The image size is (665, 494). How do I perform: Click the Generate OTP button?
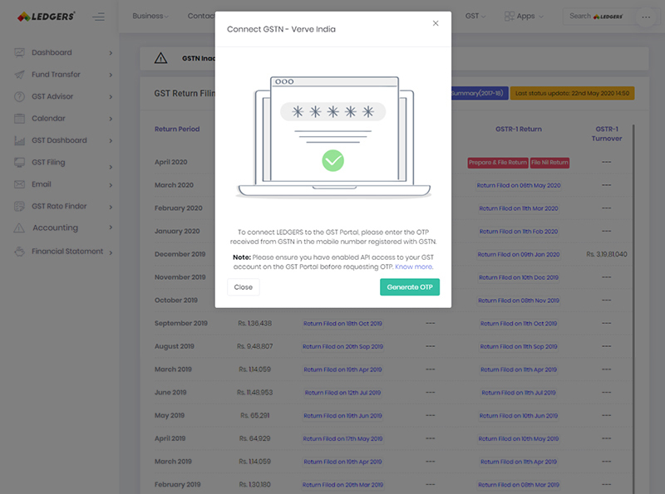(x=410, y=287)
